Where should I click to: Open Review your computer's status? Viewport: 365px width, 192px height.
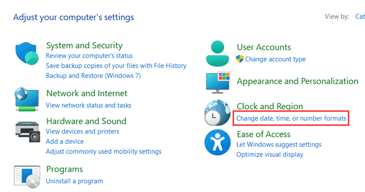coord(89,56)
